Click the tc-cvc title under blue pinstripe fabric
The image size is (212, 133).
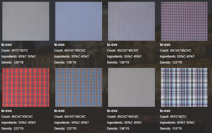pyautogui.click(x=59, y=45)
